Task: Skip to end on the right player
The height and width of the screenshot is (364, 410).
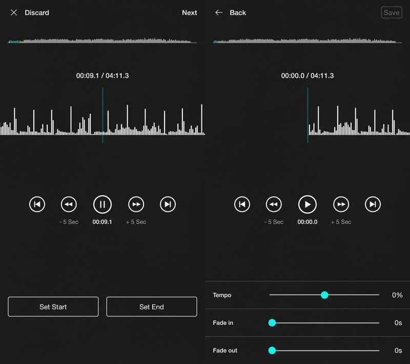Action: [373, 204]
